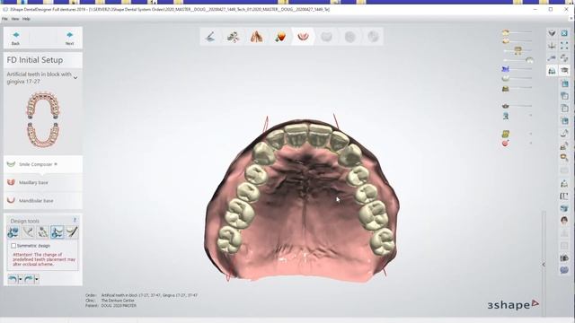Click the teal X icon in the right toolbar
Image resolution: width=575 pixels, height=323 pixels.
(x=564, y=33)
